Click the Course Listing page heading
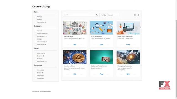 click(41, 7)
